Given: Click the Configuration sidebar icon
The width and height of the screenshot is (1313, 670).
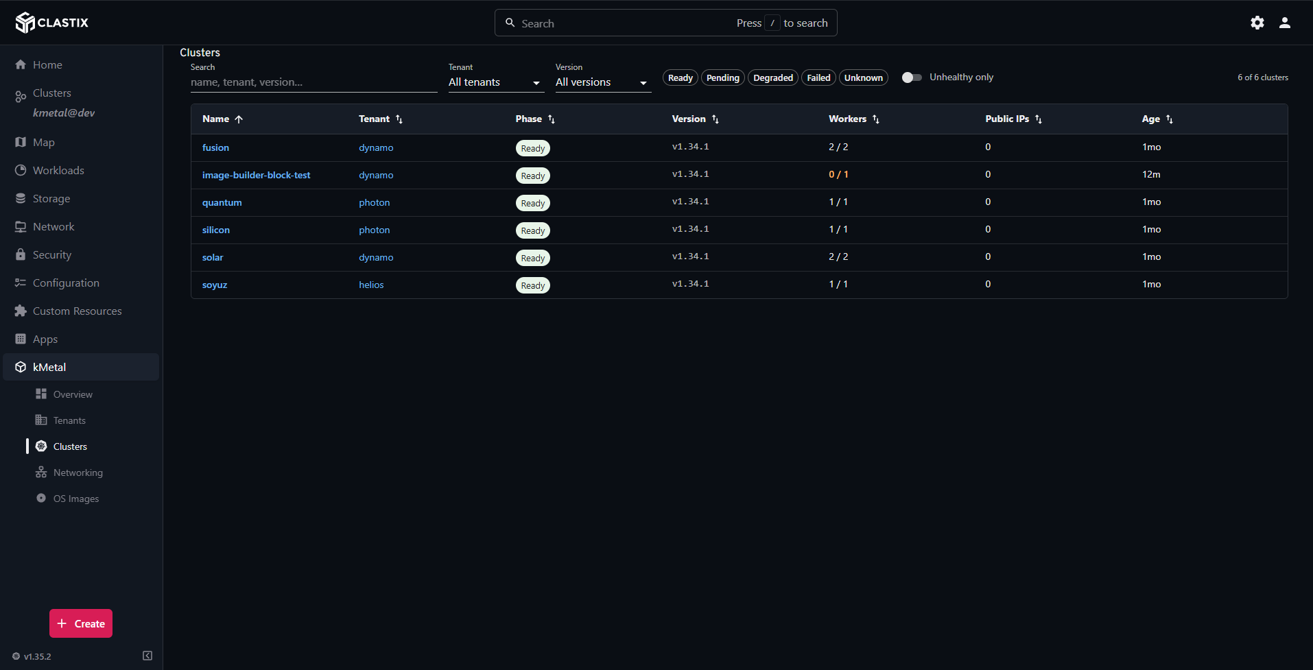Looking at the screenshot, I should [21, 283].
